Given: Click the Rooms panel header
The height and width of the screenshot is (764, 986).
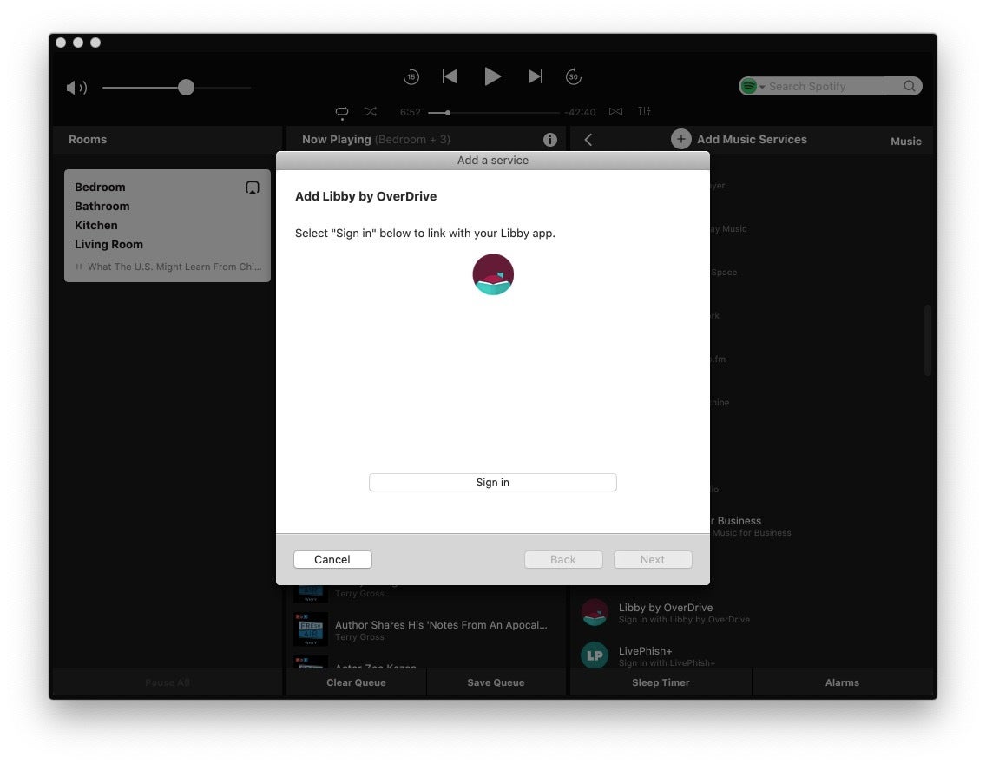Looking at the screenshot, I should click(168, 140).
